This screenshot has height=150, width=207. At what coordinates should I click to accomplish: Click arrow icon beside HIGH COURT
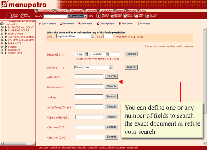[6, 34]
